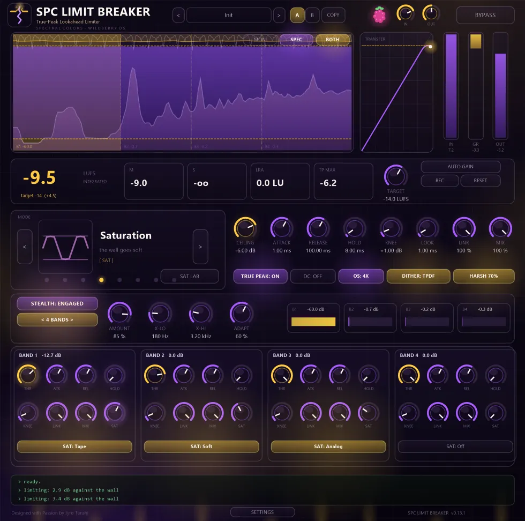Screen dimensions: 525x521
Task: Click the SAT: Off button in Band 4
Action: click(x=455, y=446)
